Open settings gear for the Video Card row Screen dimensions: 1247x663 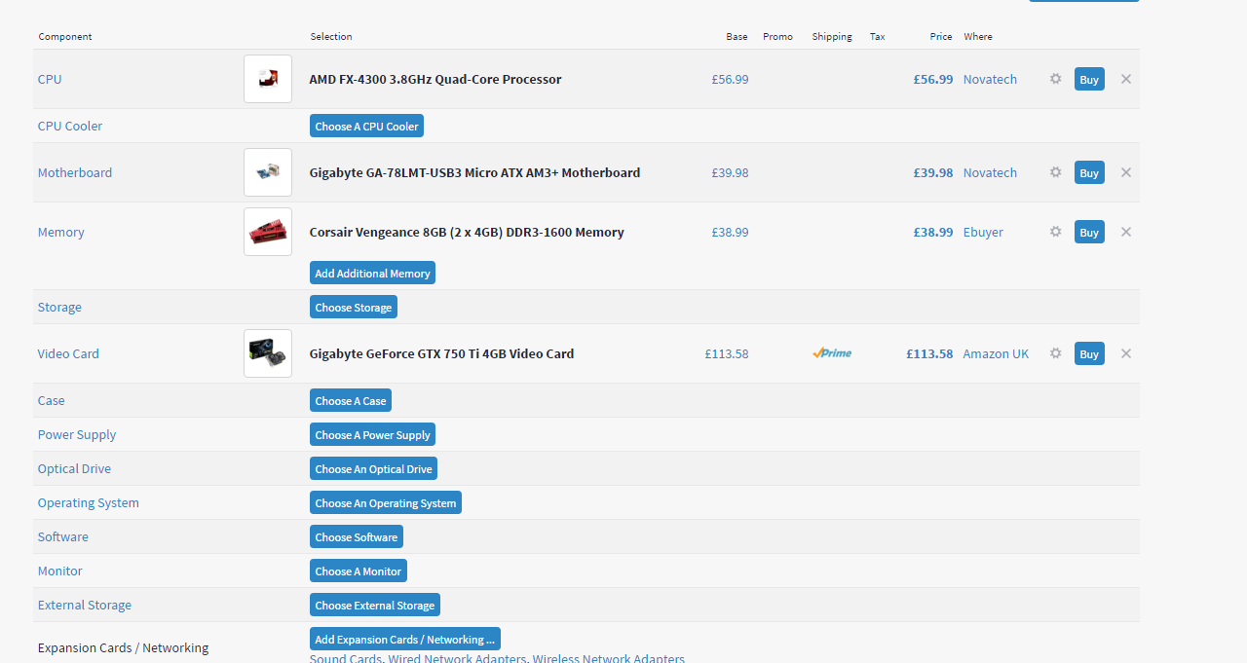click(1055, 353)
